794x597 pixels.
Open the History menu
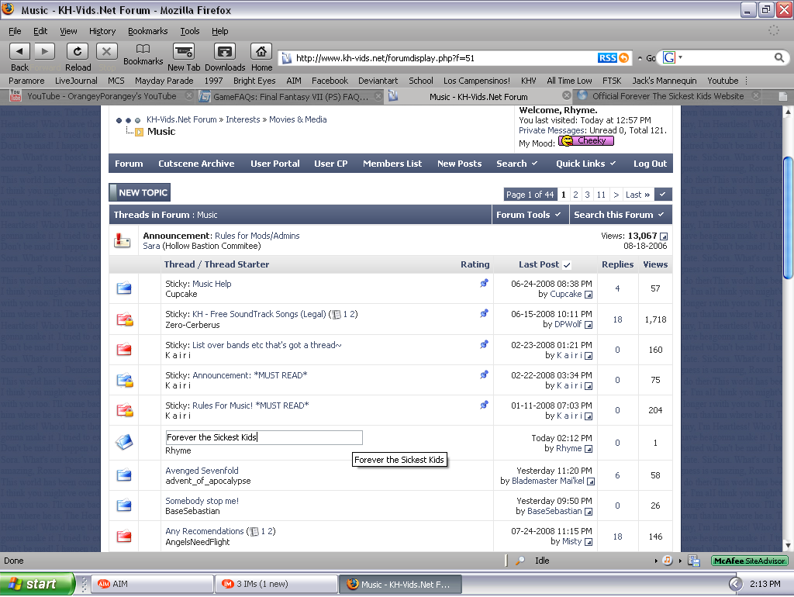[102, 31]
